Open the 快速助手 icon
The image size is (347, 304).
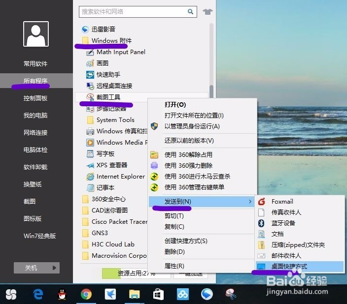[x=90, y=75]
